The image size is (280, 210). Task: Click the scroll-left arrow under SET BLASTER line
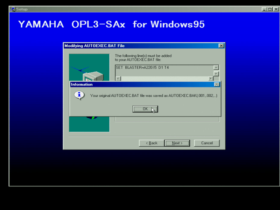[x=118, y=78]
